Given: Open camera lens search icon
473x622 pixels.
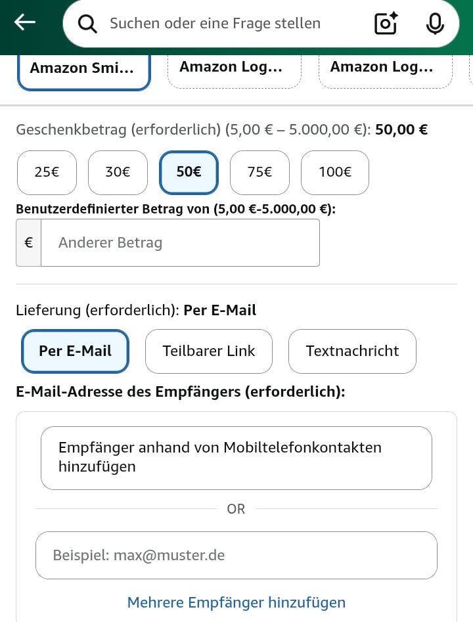Looking at the screenshot, I should [386, 24].
